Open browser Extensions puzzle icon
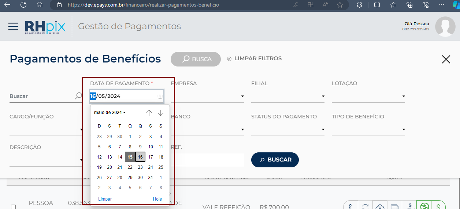This screenshot has width=460, height=209. click(359, 5)
